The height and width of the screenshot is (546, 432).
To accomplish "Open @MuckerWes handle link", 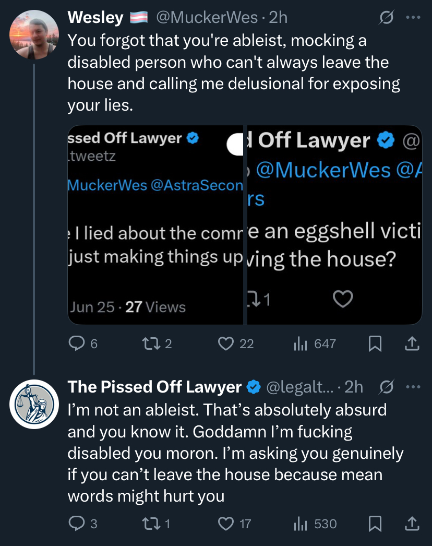I will pos(207,17).
